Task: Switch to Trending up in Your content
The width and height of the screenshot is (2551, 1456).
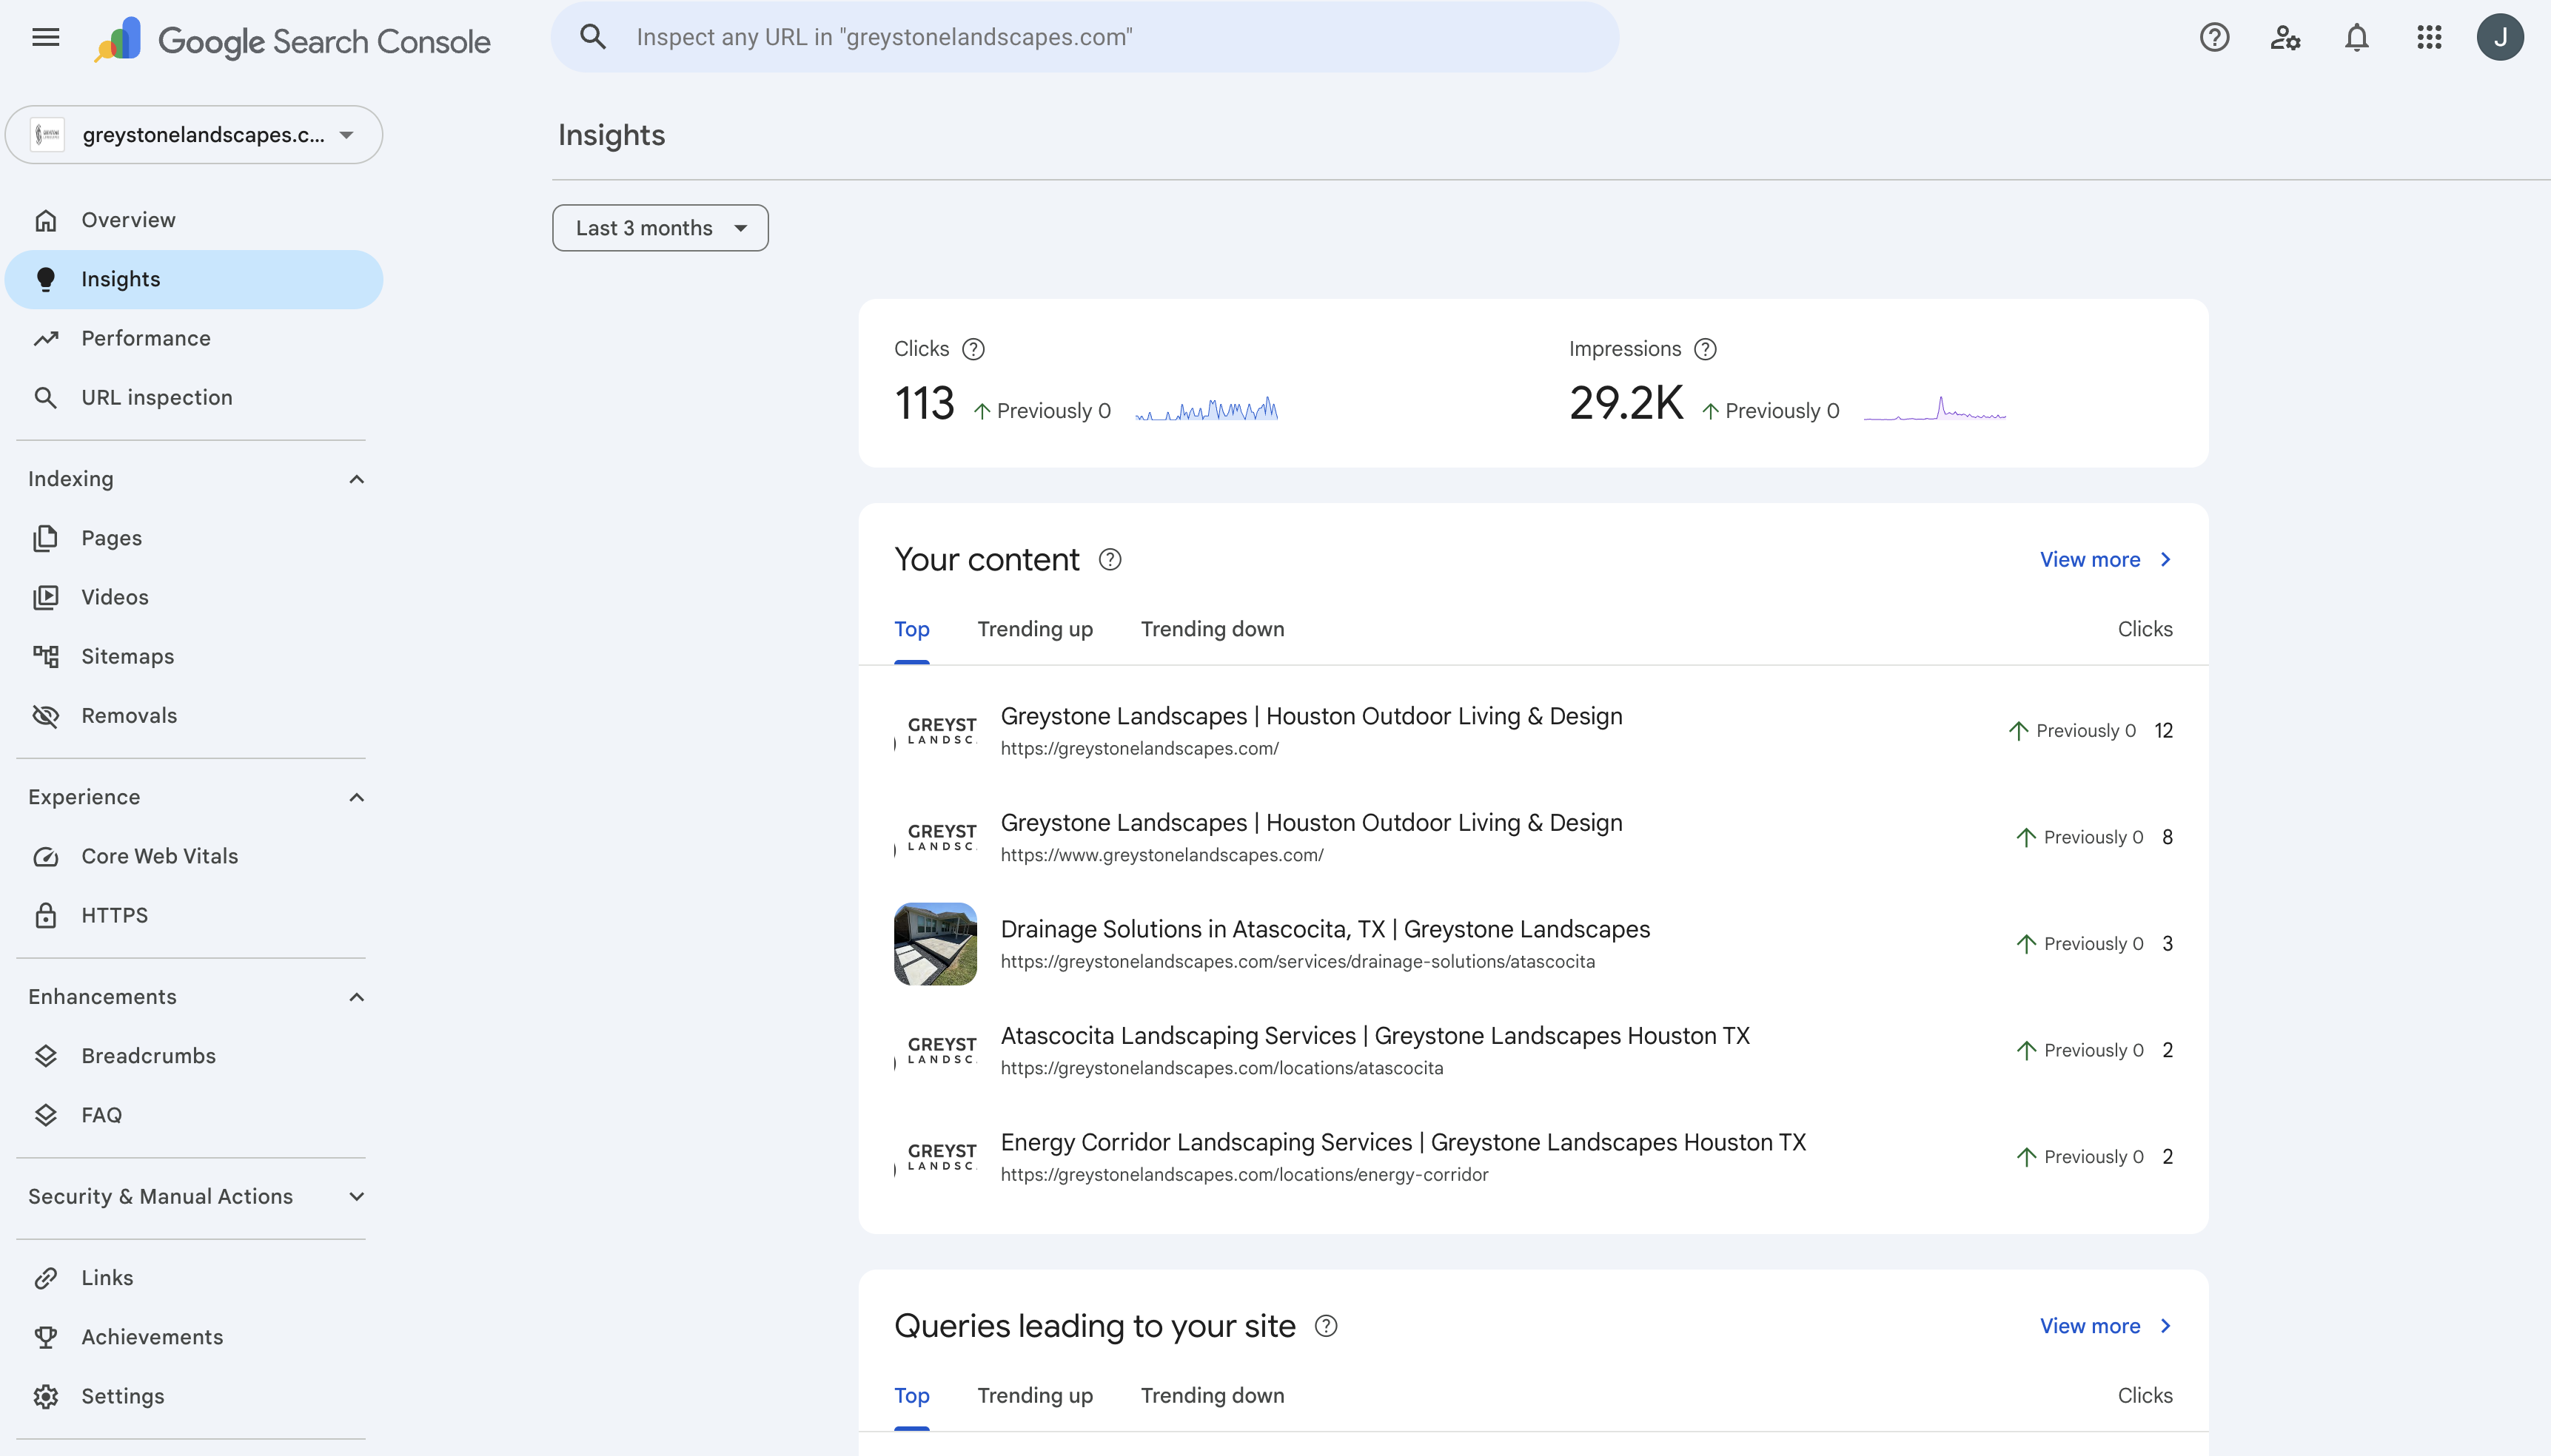Action: (1034, 629)
